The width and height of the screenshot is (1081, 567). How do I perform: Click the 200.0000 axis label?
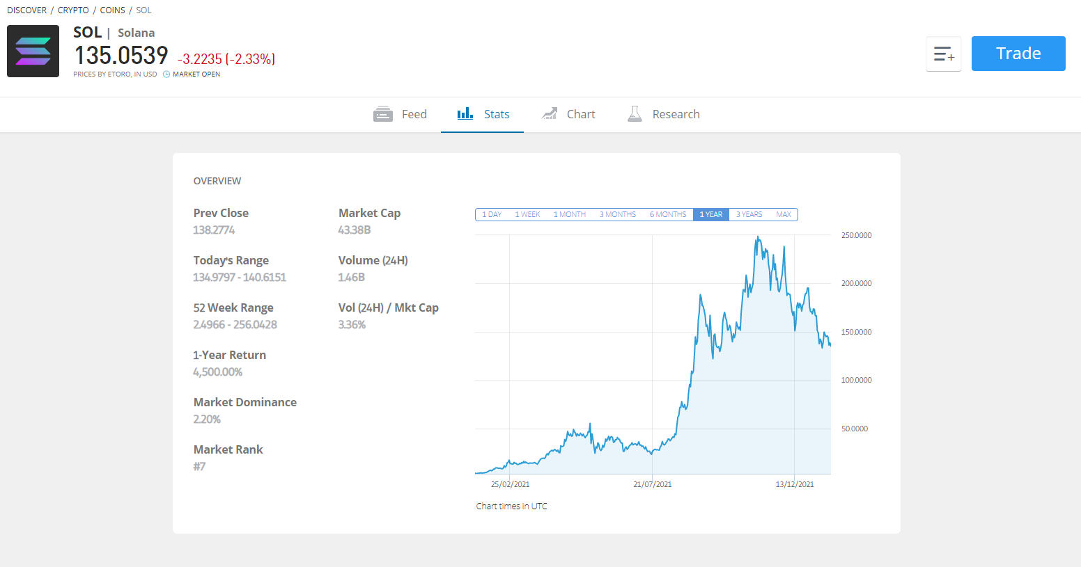[856, 283]
